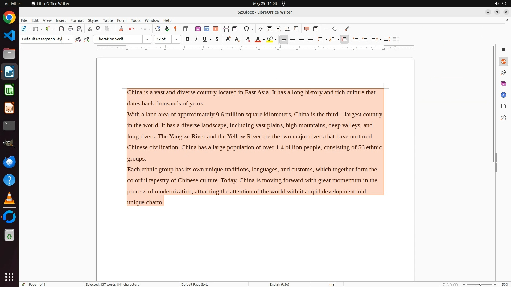The height and width of the screenshot is (287, 511).
Task: Click Default Page Style in status bar
Action: point(195,284)
